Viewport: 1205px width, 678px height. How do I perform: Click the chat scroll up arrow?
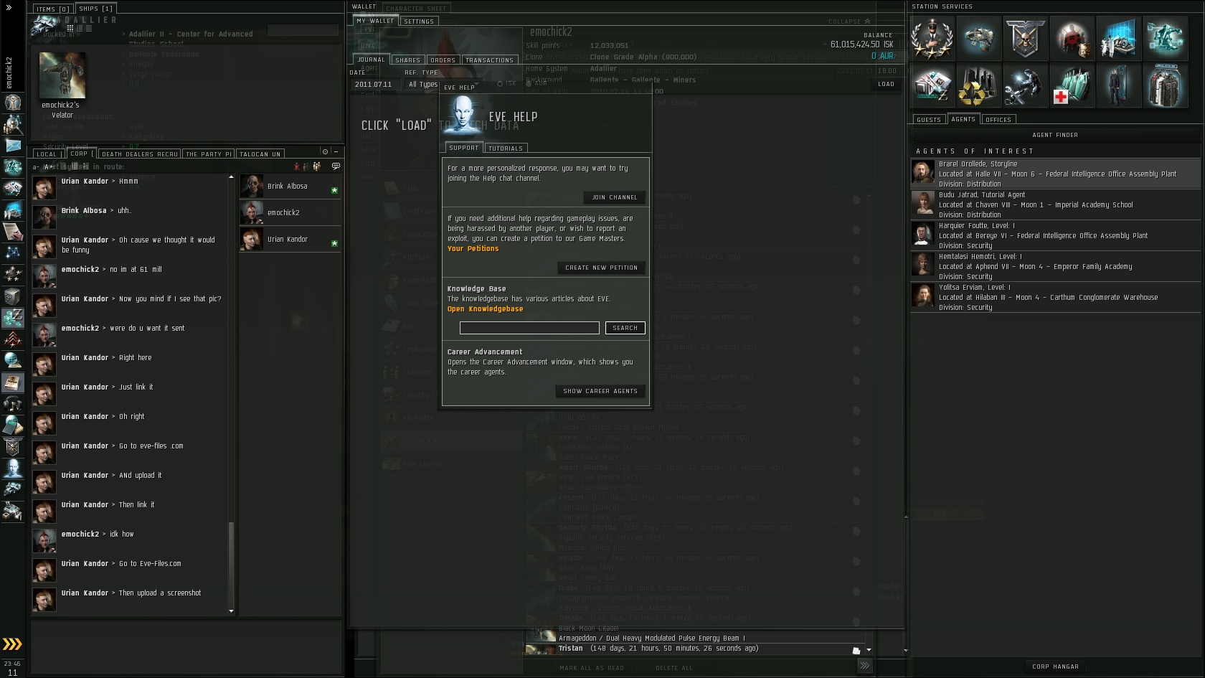tap(231, 176)
